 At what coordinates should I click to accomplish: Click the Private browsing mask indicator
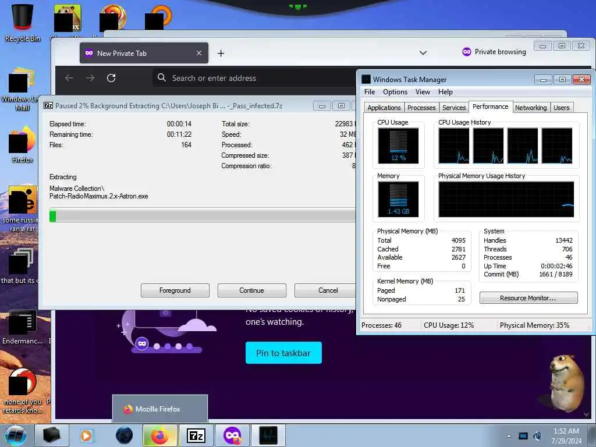[494, 52]
